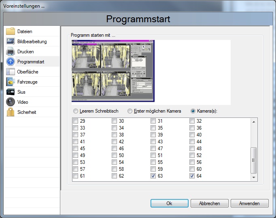Click the Oberfläche layout icon

(11, 72)
